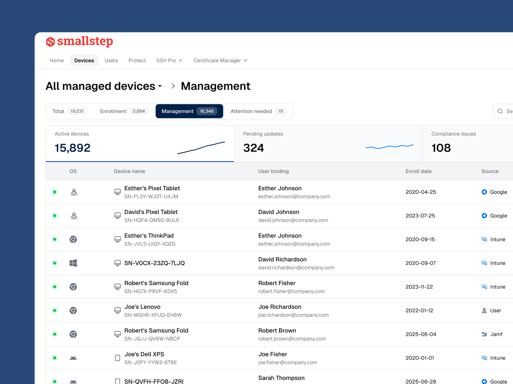Open the SSH Pro dropdown menu
The width and height of the screenshot is (513, 384).
pos(169,60)
